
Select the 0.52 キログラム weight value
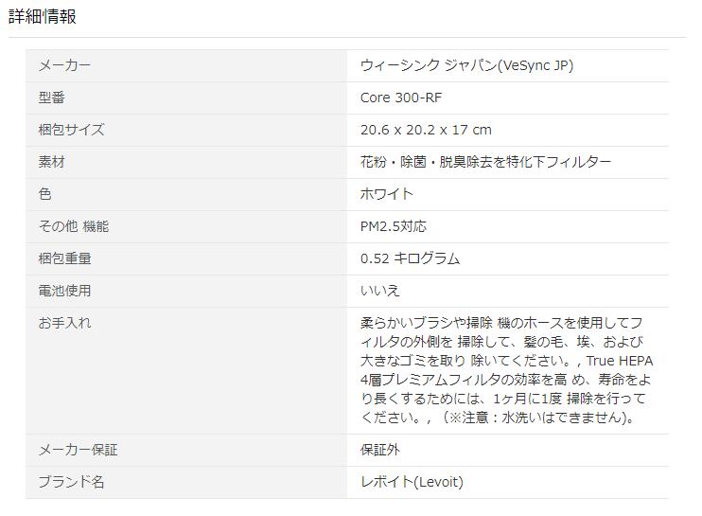410,258
